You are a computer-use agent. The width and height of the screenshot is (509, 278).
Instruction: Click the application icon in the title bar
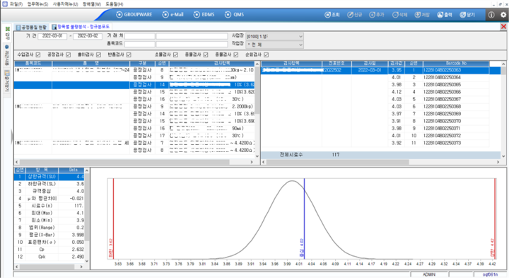point(4,4)
